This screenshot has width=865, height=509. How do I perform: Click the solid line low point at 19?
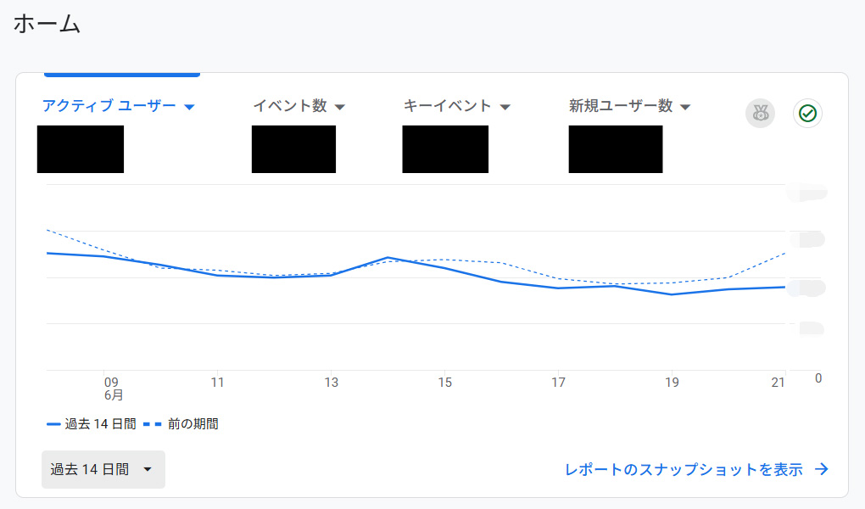coord(672,294)
